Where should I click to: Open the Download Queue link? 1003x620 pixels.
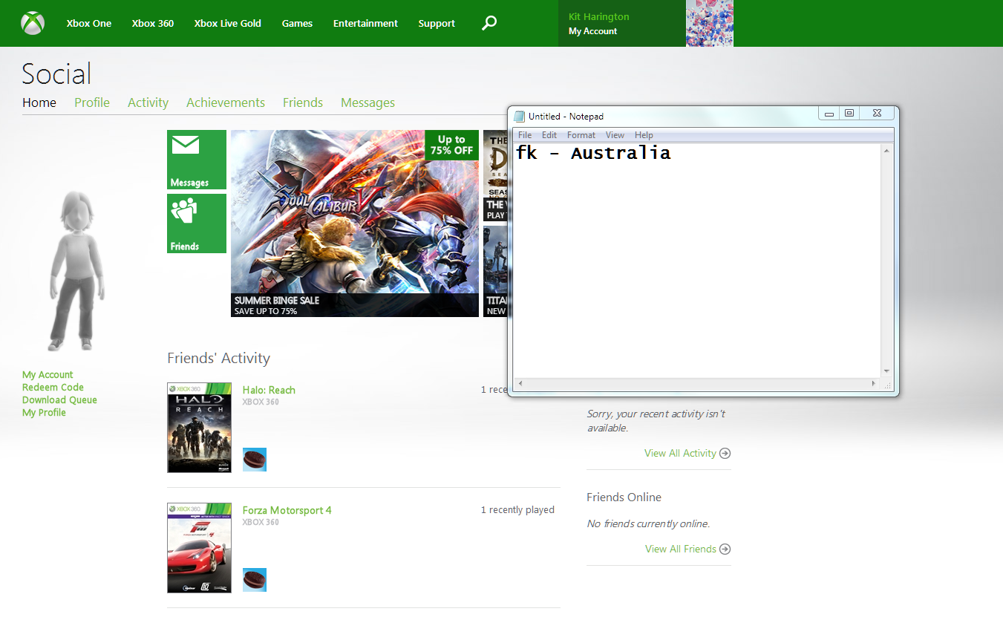click(59, 400)
